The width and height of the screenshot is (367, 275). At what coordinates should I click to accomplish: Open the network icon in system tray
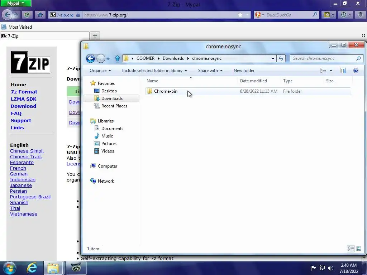point(322,268)
